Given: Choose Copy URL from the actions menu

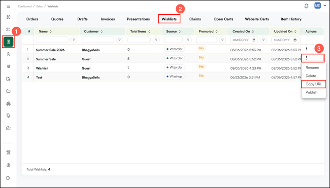Looking at the screenshot, I should pyautogui.click(x=314, y=84).
